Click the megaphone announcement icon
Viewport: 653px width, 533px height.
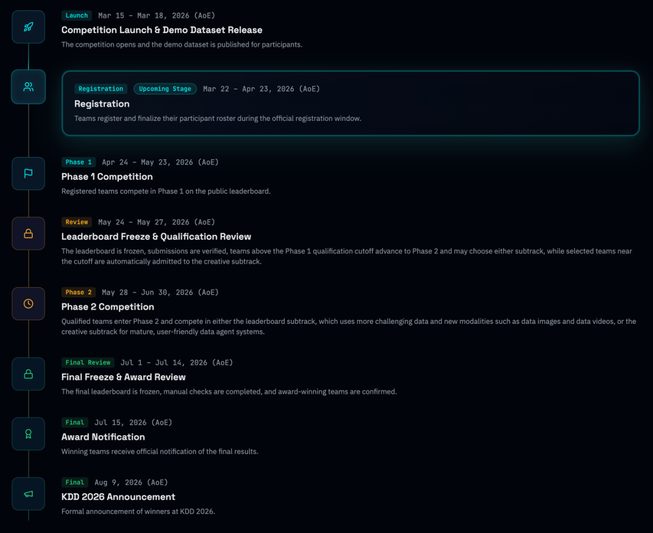[x=28, y=494]
